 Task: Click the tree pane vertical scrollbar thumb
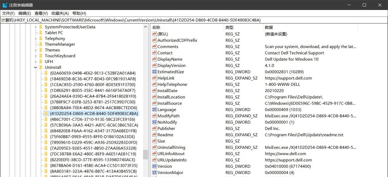click(x=146, y=154)
